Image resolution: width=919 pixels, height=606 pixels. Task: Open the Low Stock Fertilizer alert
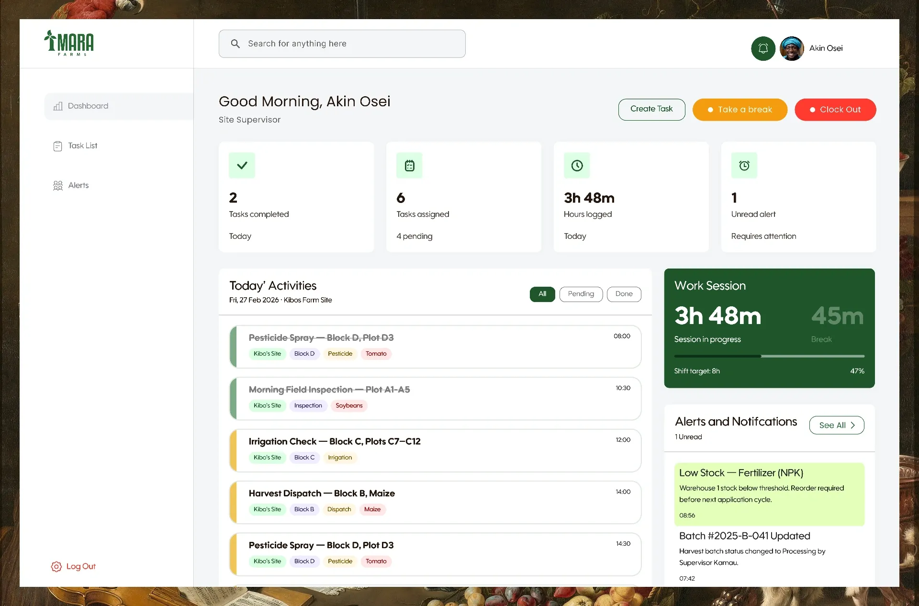pos(769,494)
